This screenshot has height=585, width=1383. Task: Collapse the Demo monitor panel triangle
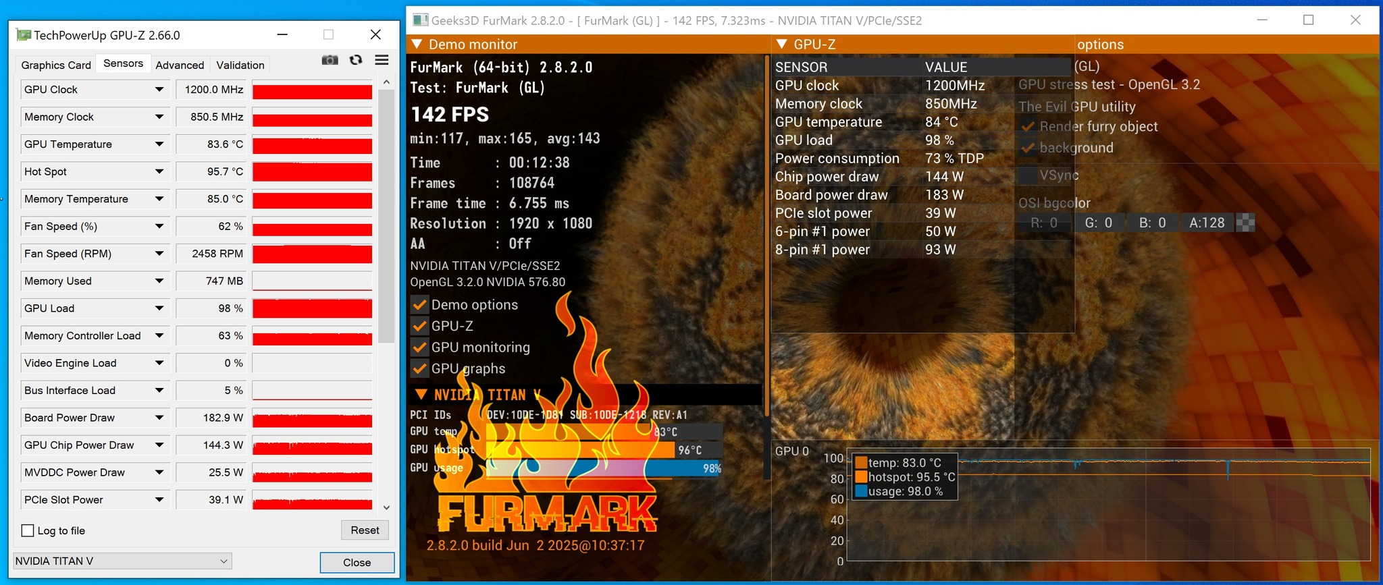(417, 45)
